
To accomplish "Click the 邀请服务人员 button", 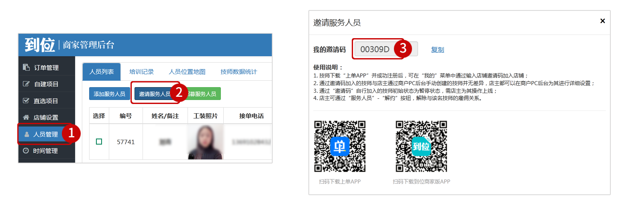I will [155, 94].
